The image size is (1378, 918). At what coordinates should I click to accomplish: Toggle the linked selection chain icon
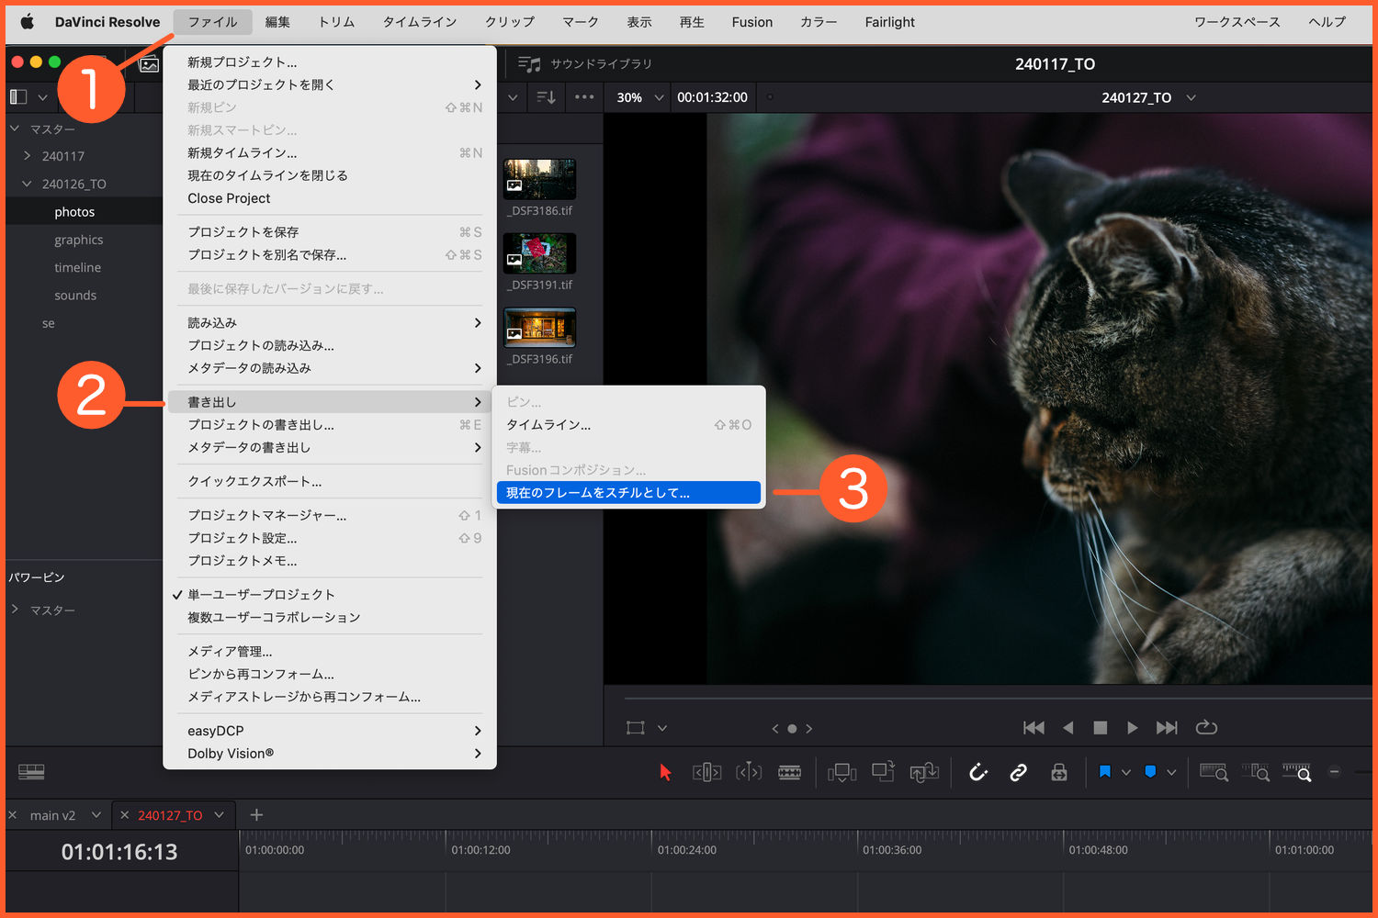(x=1018, y=773)
